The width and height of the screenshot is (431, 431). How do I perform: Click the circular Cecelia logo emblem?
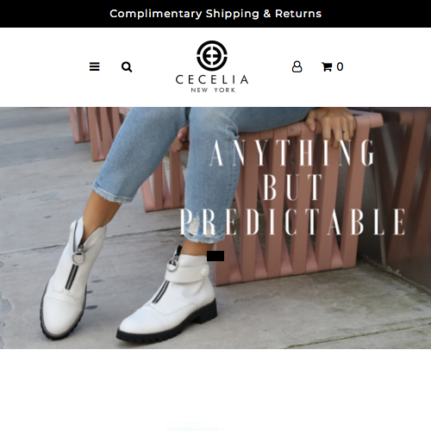pos(212,56)
